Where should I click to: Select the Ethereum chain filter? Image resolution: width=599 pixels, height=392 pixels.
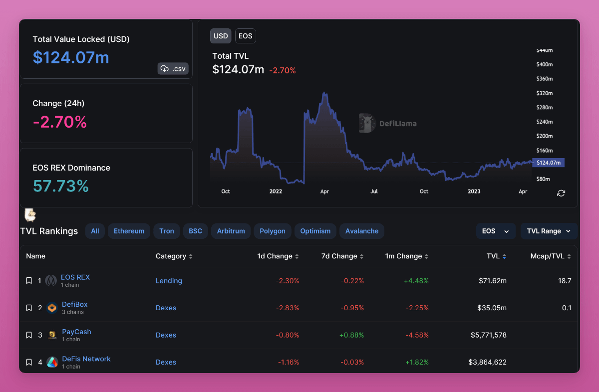tap(129, 231)
